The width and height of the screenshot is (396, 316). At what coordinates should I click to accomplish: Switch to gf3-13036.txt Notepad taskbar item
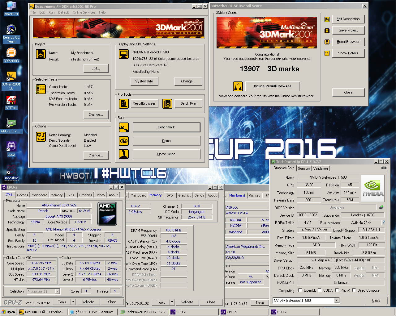pyautogui.click(x=93, y=312)
